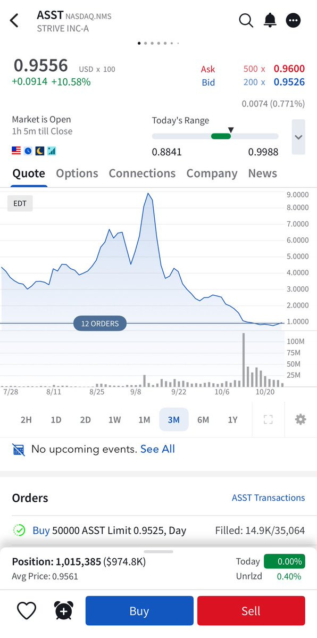Switch to the Options tab

(x=77, y=173)
